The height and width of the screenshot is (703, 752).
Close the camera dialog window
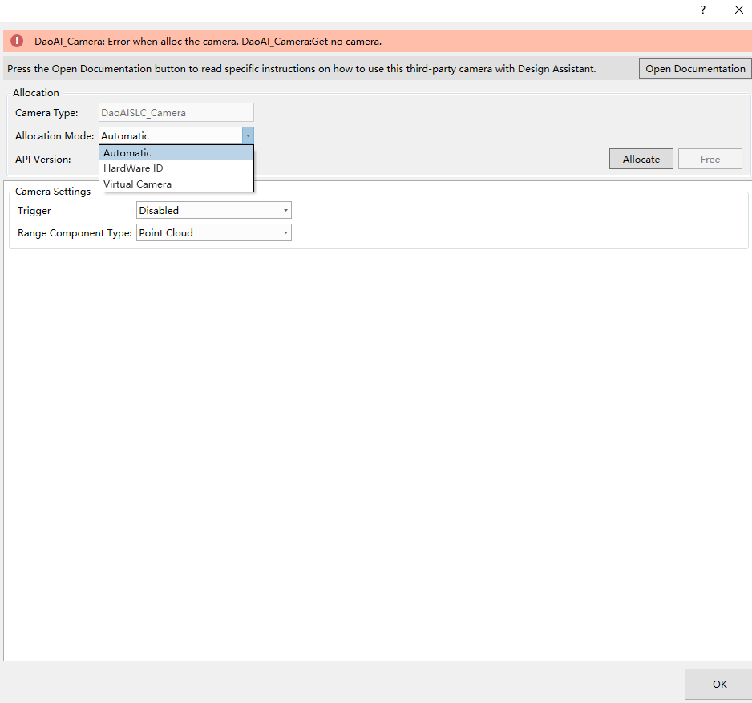click(738, 10)
